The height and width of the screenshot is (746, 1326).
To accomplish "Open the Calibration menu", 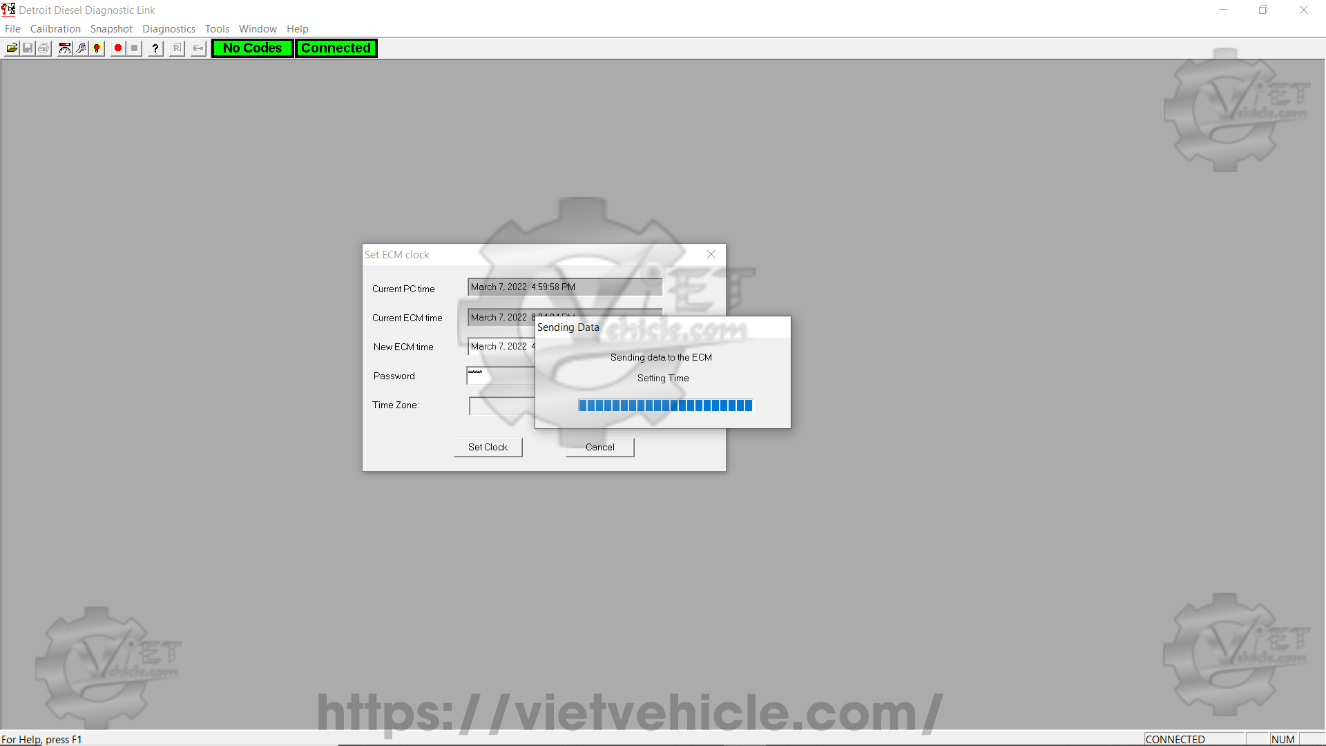I will coord(55,29).
